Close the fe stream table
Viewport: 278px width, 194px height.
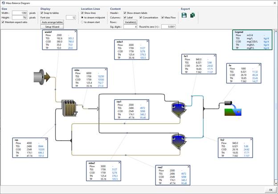pos(260,65)
